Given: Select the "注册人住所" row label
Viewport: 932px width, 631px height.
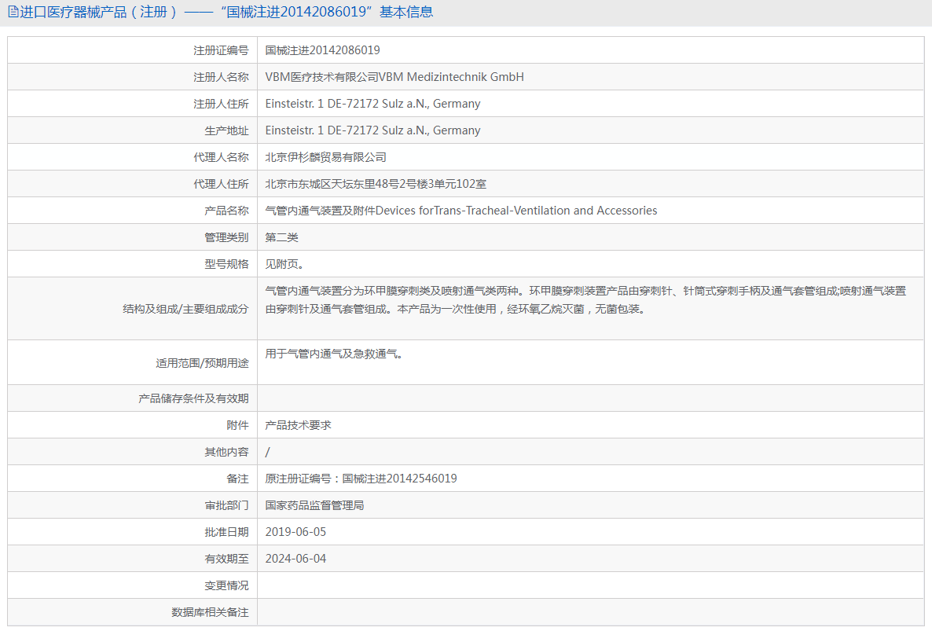Looking at the screenshot, I should (221, 104).
